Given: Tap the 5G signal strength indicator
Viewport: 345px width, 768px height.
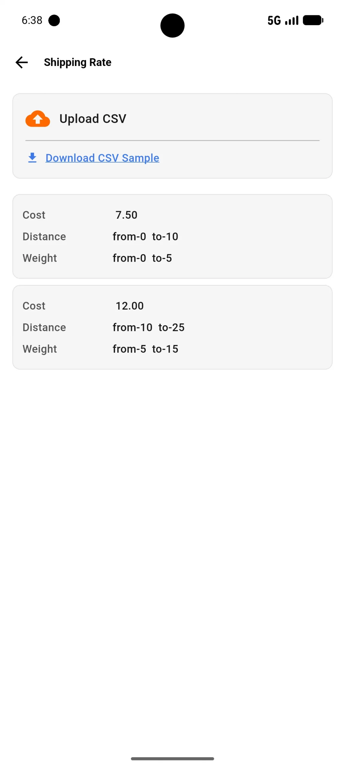Looking at the screenshot, I should pos(283,20).
